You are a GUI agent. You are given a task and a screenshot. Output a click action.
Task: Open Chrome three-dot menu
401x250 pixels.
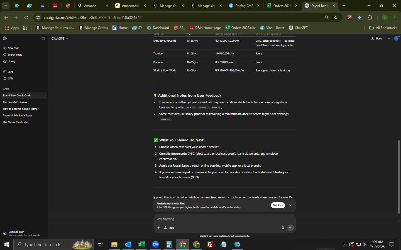pyautogui.click(x=395, y=17)
